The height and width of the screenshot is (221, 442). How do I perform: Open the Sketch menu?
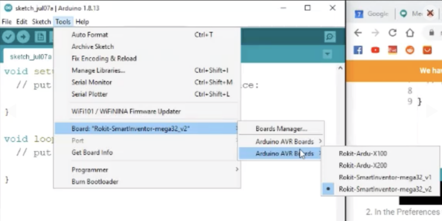click(x=41, y=22)
